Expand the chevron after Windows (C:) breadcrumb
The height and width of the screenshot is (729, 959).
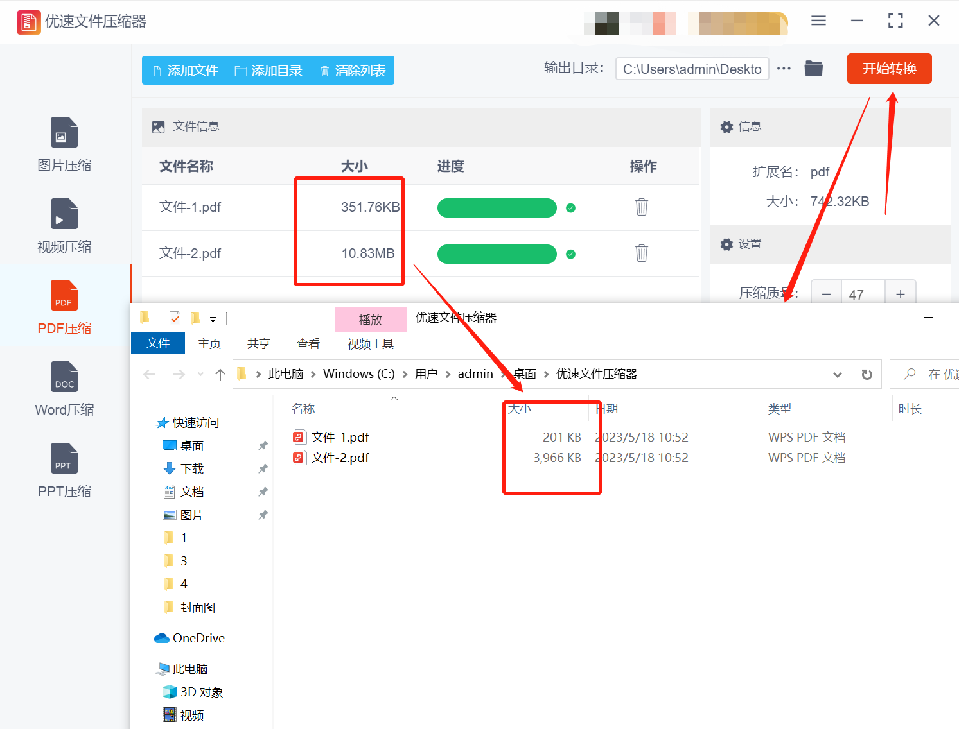[x=405, y=374]
